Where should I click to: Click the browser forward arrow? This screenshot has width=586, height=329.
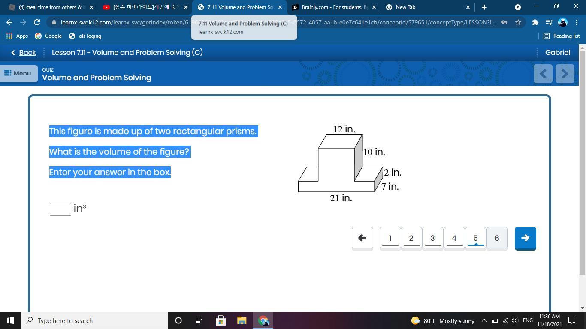click(x=23, y=22)
